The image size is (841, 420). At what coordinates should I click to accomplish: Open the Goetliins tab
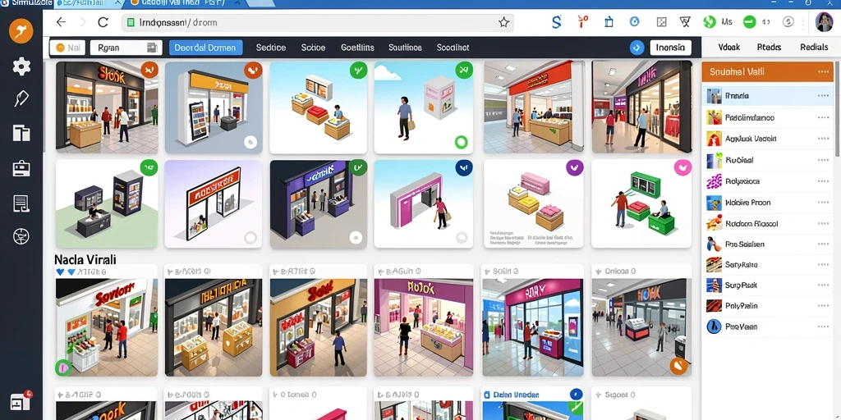click(357, 48)
